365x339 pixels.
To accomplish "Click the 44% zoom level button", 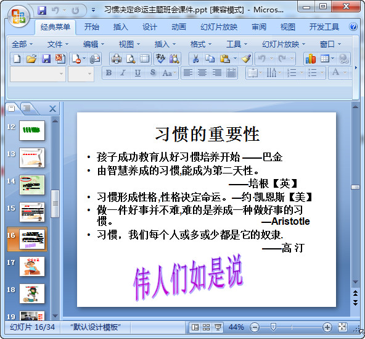I will 236,327.
